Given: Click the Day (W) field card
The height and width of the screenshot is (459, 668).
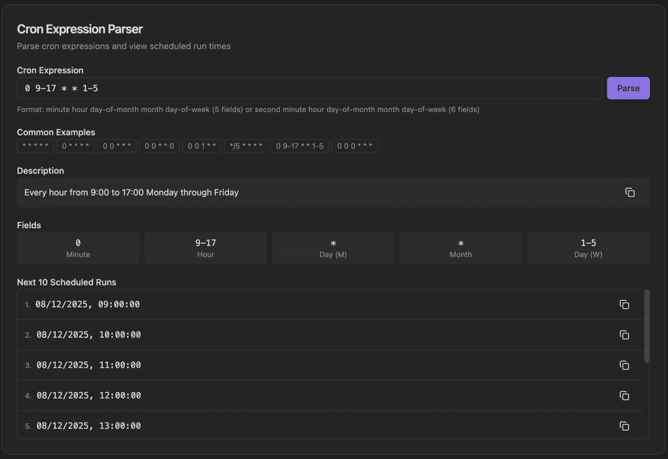Looking at the screenshot, I should tap(588, 247).
